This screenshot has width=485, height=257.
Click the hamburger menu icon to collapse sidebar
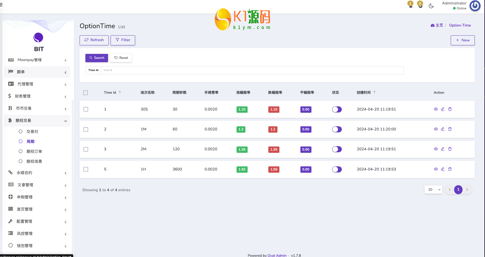(x=1, y=5)
